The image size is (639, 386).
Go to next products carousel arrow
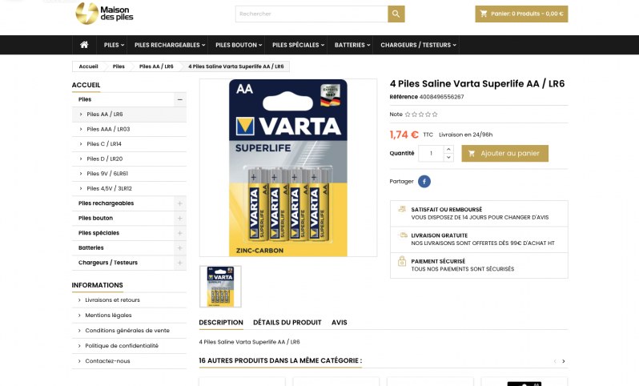(x=564, y=361)
